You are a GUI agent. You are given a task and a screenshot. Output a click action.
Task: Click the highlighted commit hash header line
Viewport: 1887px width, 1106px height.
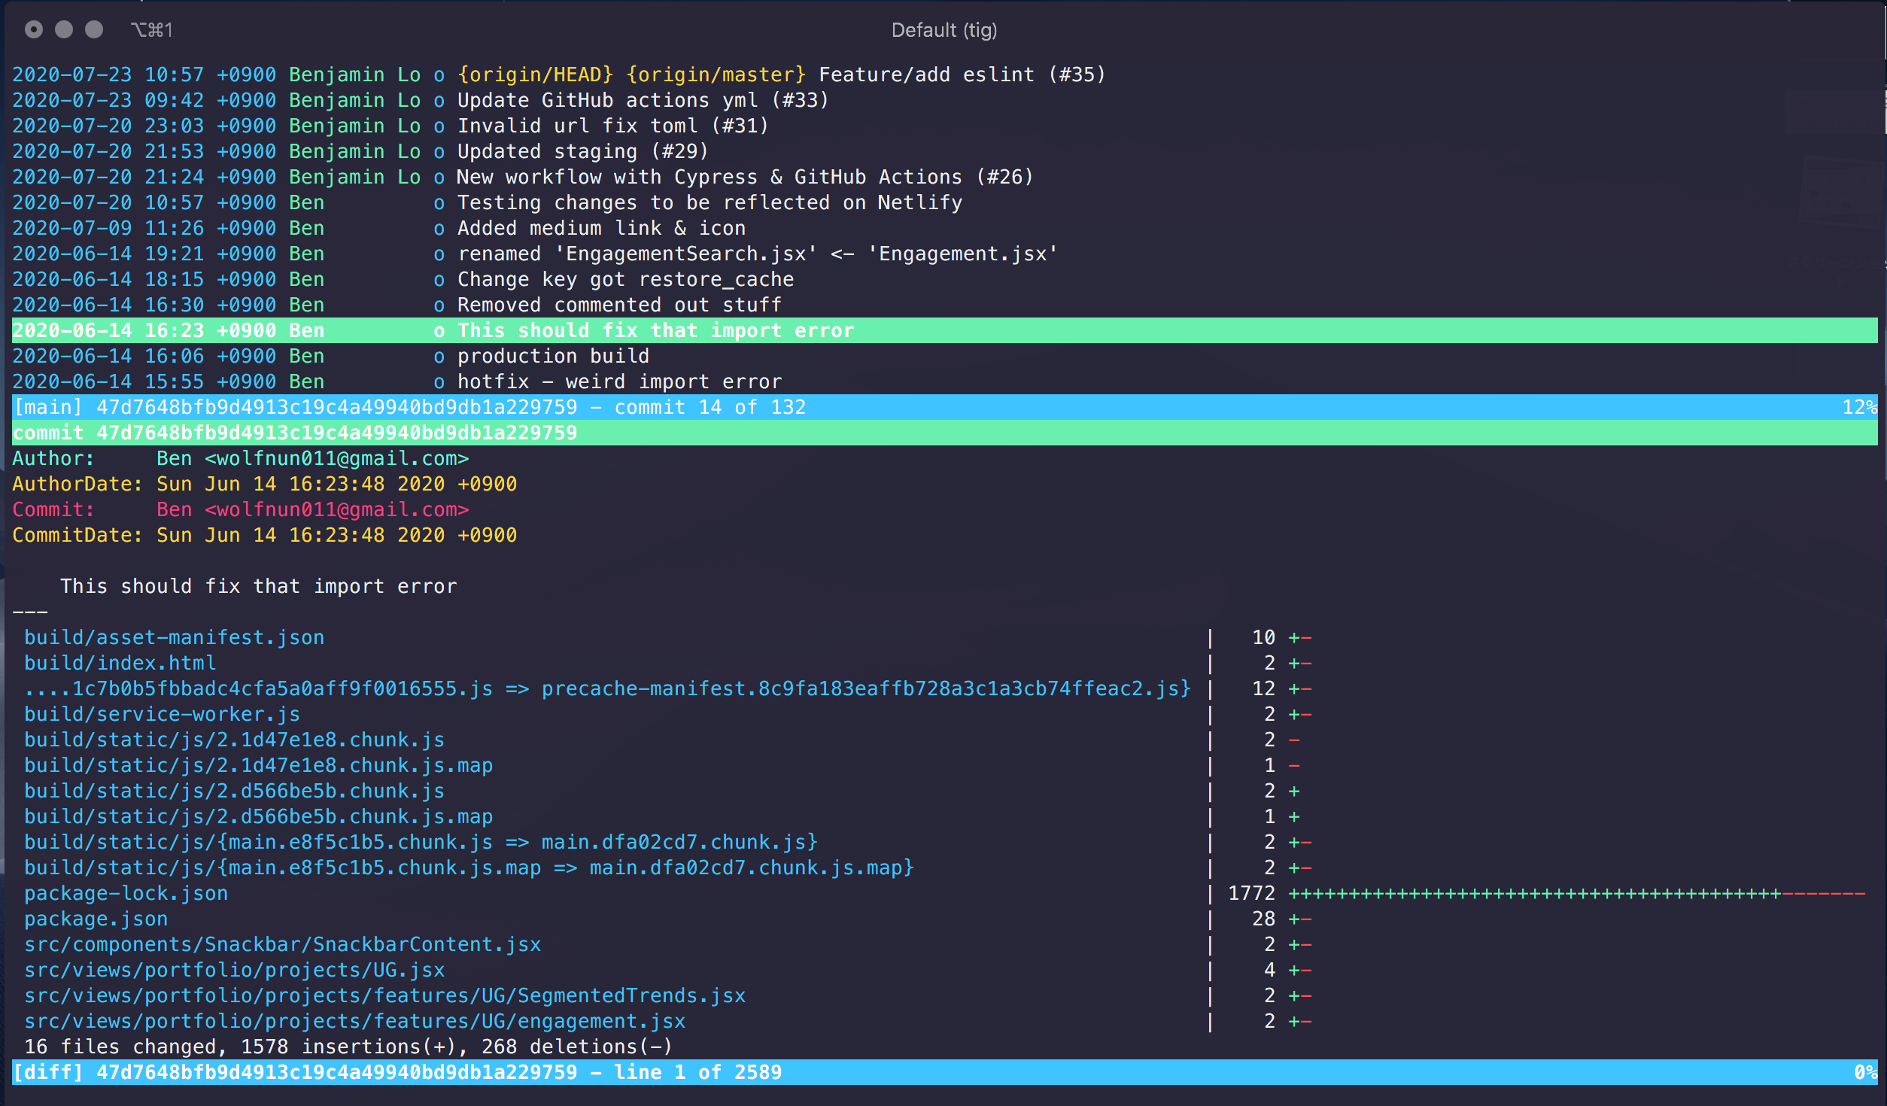click(294, 433)
